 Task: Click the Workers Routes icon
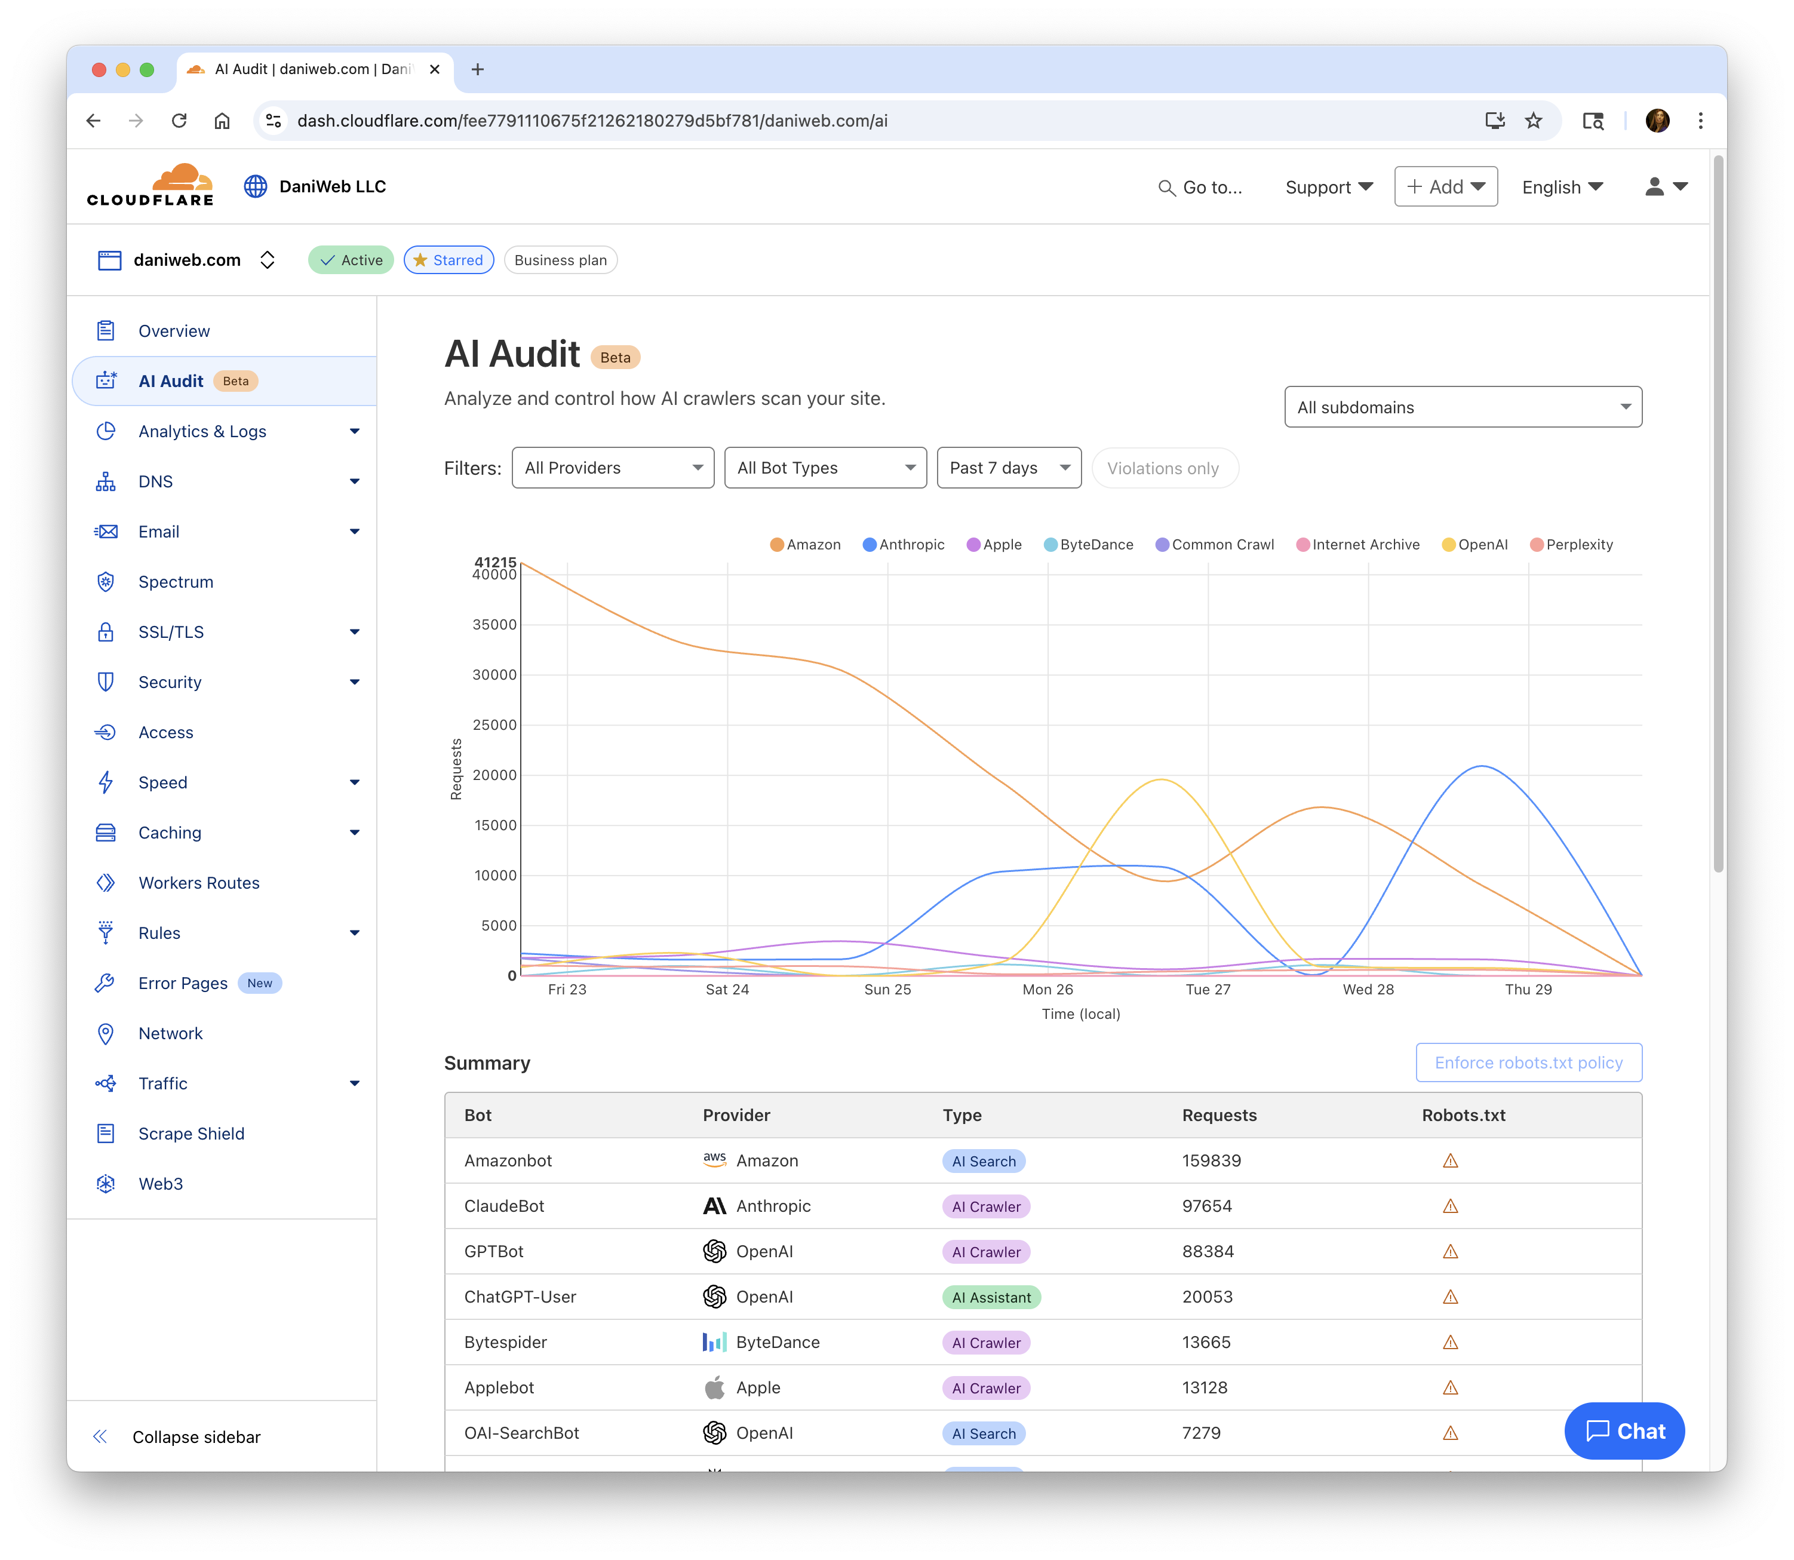coord(106,883)
